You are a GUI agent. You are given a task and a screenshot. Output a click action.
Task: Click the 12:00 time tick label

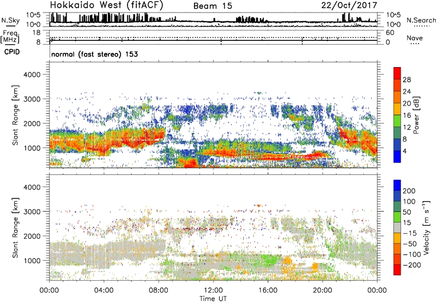click(213, 291)
